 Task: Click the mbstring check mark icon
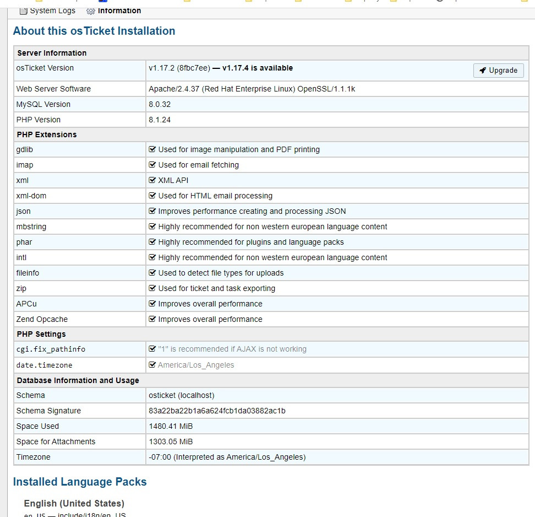pyautogui.click(x=152, y=227)
